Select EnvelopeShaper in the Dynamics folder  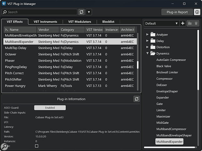coord(167,91)
